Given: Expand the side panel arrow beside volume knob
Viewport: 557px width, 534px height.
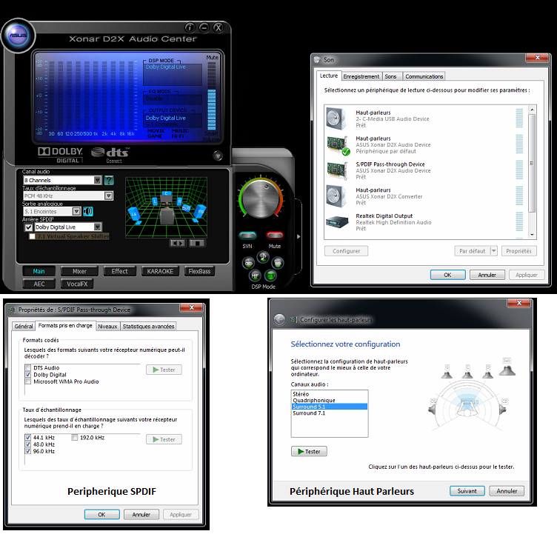Looking at the screenshot, I should (x=298, y=236).
